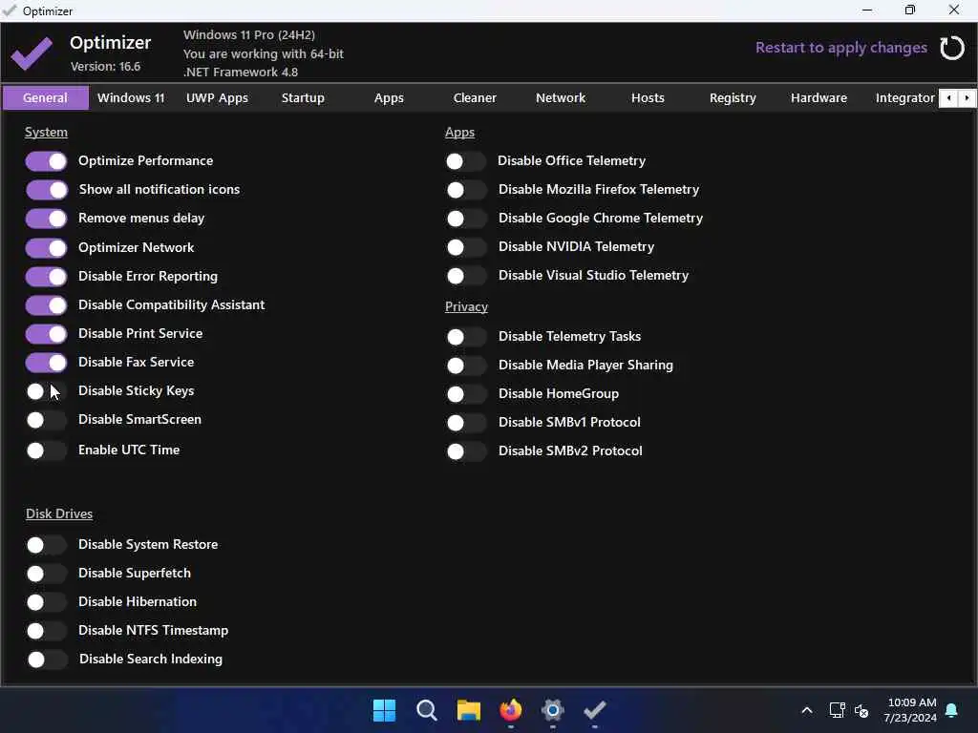The width and height of the screenshot is (978, 733).
Task: Enable Disable SmartScreen switch
Action: (46, 420)
